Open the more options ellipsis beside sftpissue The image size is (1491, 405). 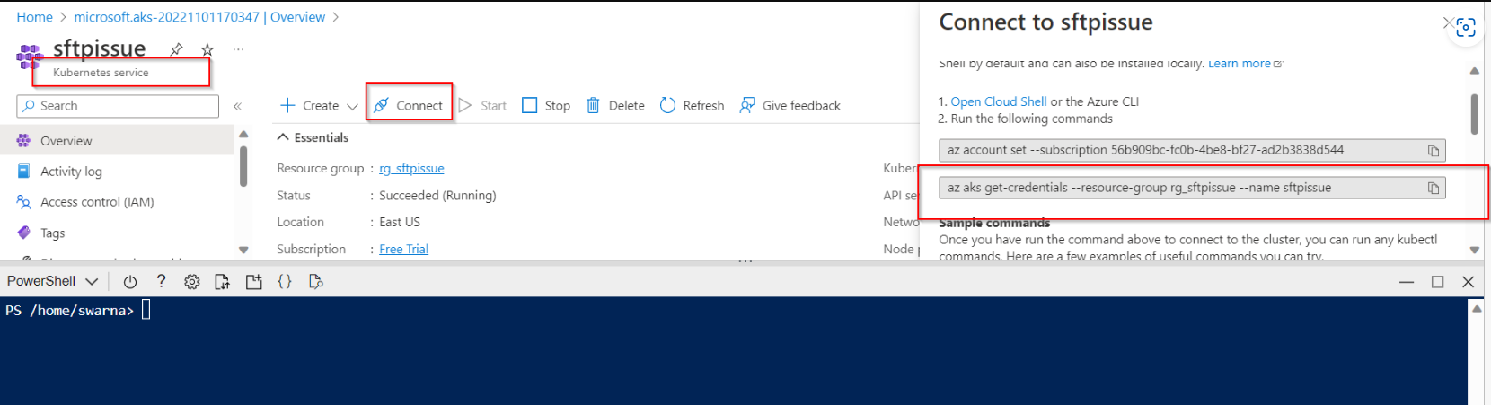click(x=238, y=49)
